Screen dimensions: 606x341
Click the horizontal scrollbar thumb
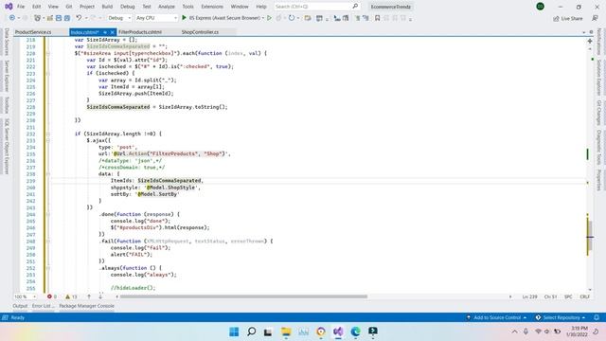click(243, 296)
